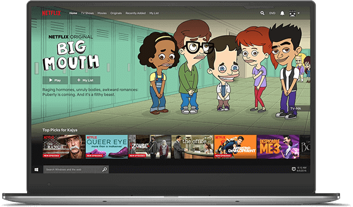Click the Netflix logo
The width and height of the screenshot is (353, 207).
pyautogui.click(x=51, y=13)
